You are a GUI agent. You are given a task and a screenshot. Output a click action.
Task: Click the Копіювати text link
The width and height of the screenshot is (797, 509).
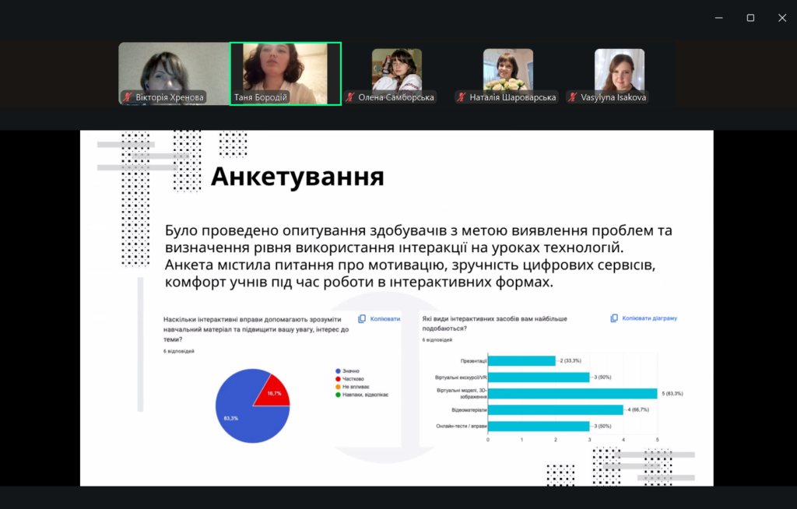385,319
